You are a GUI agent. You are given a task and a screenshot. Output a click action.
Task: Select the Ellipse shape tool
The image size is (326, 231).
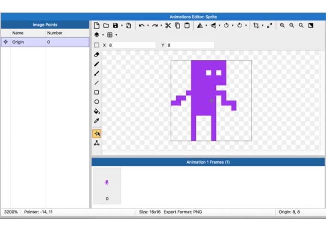(x=97, y=102)
